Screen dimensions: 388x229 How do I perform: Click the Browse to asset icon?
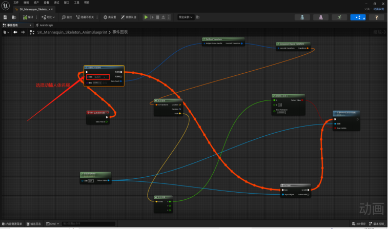click(x=14, y=17)
